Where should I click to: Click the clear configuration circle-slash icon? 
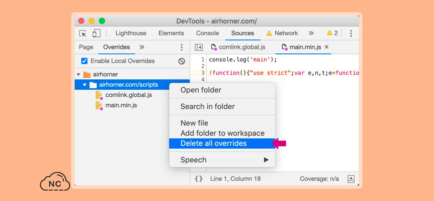pyautogui.click(x=182, y=61)
